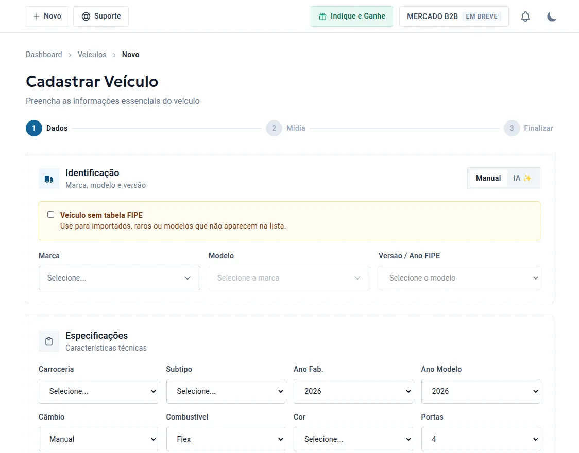Go to step 3 Finalizar
The width and height of the screenshot is (579, 453).
click(x=529, y=128)
